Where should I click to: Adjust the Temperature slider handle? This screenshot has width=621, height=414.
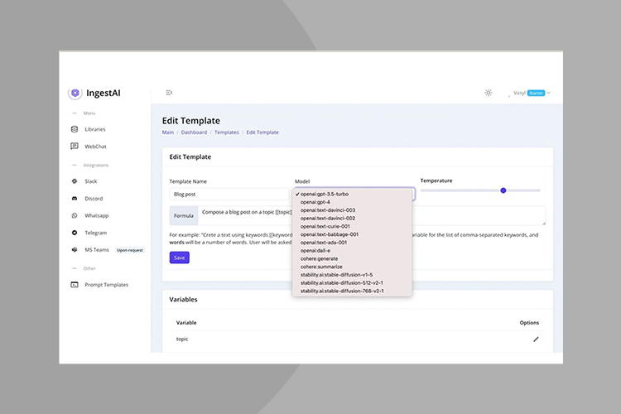(x=503, y=190)
